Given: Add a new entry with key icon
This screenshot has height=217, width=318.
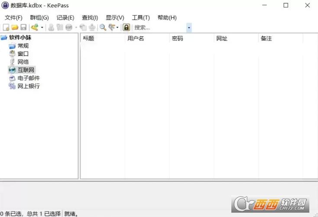Looking at the screenshot, I should pyautogui.click(x=35, y=27).
